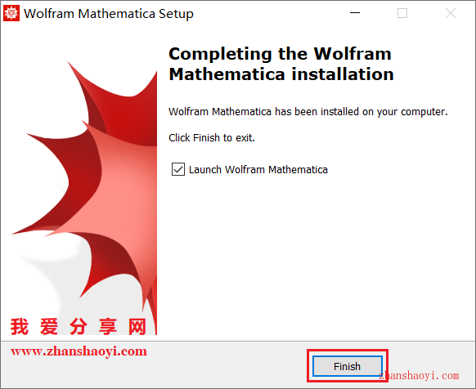The image size is (476, 389).
Task: Click the Wolfram Mathematica title bar icon
Action: point(11,13)
